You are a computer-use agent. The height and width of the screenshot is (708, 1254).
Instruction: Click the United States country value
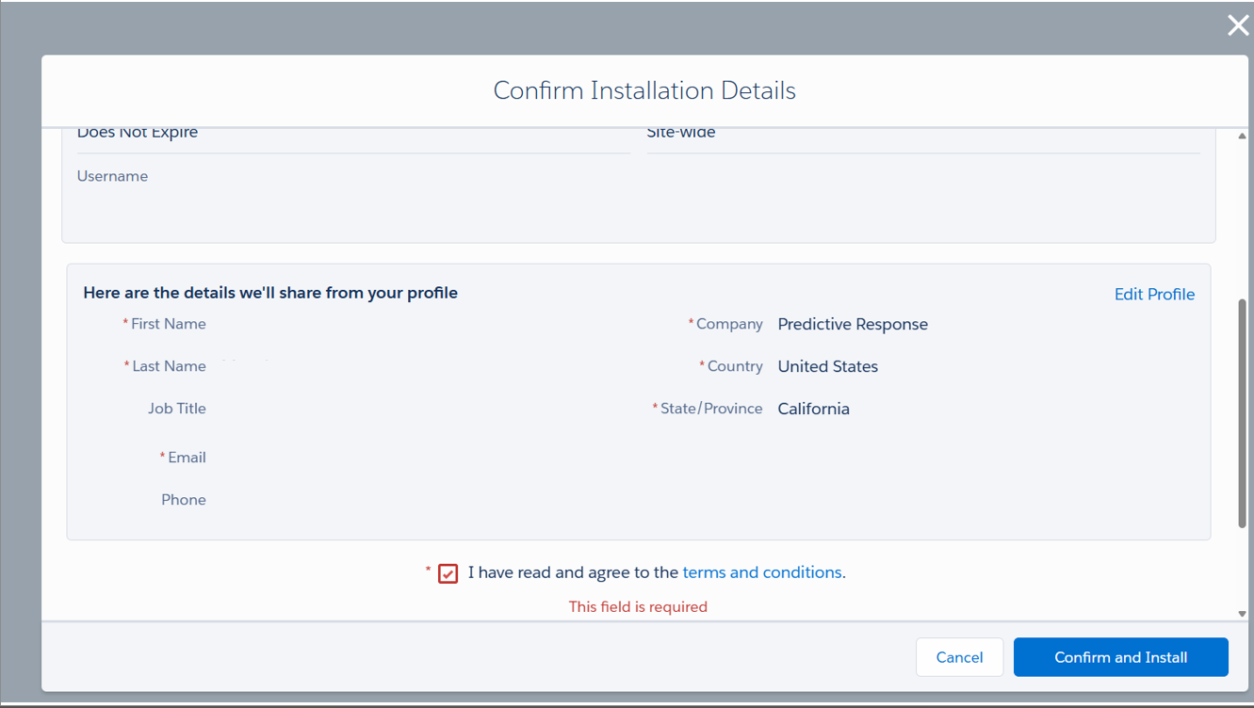tap(827, 366)
